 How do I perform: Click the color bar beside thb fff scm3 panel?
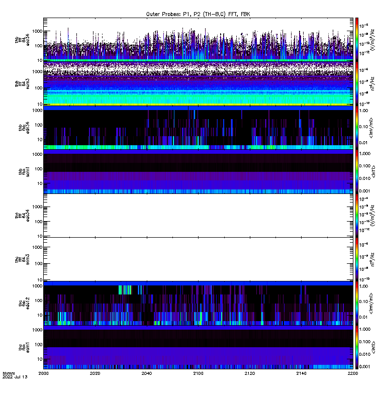pos(357,83)
